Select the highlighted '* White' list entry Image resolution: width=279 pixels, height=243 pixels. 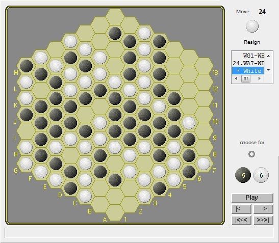(x=248, y=71)
